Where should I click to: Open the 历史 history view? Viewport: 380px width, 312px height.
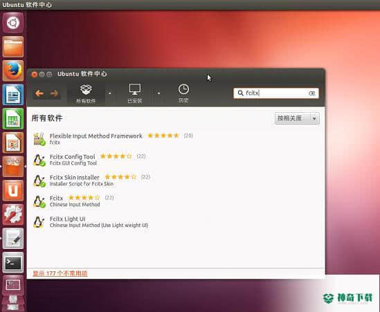(x=183, y=94)
